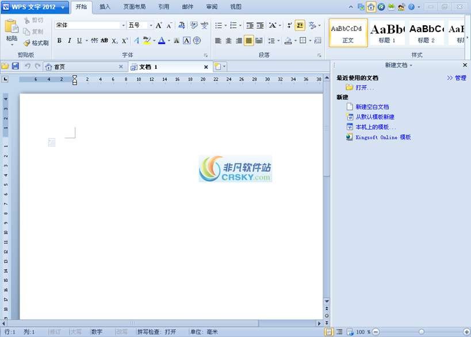Image resolution: width=471 pixels, height=337 pixels.
Task: Click the enclosed character icon
Action: coord(197,41)
